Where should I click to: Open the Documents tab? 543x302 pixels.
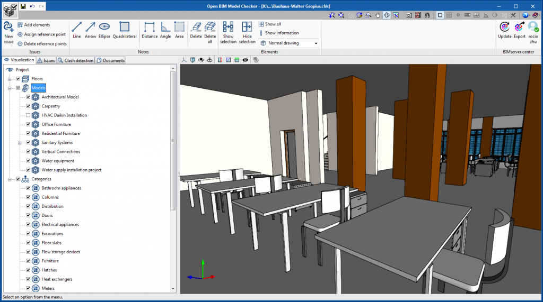coord(110,60)
